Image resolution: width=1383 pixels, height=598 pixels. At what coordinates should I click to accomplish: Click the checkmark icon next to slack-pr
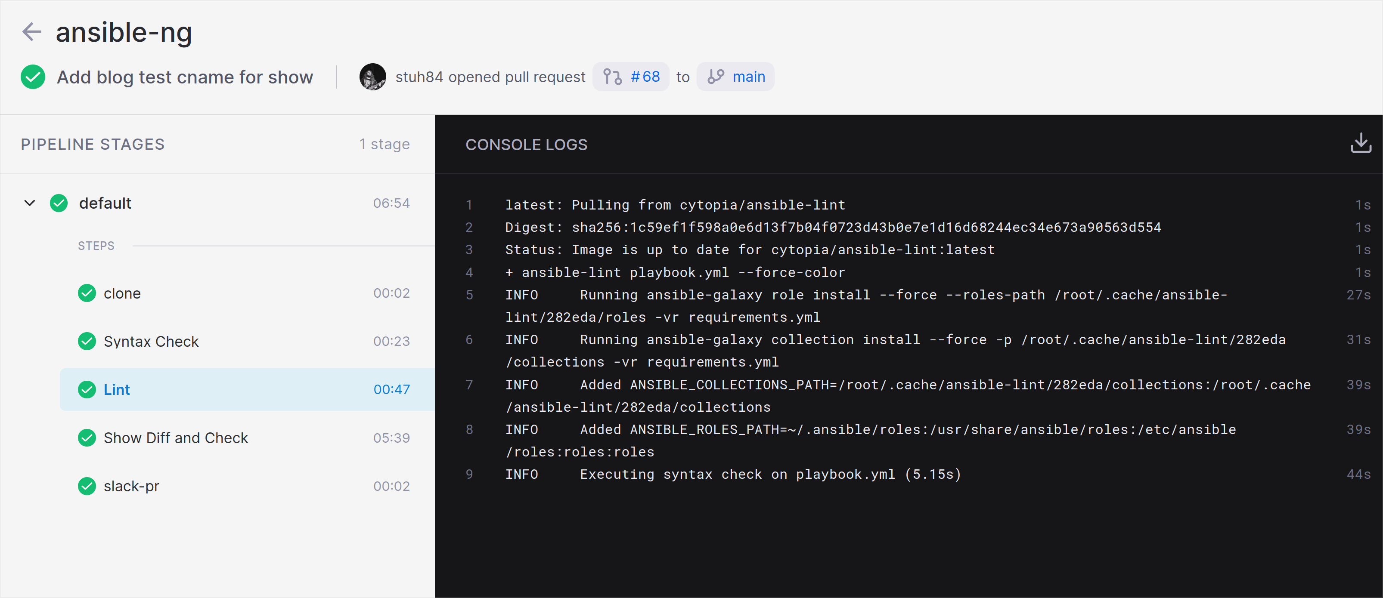(x=87, y=486)
